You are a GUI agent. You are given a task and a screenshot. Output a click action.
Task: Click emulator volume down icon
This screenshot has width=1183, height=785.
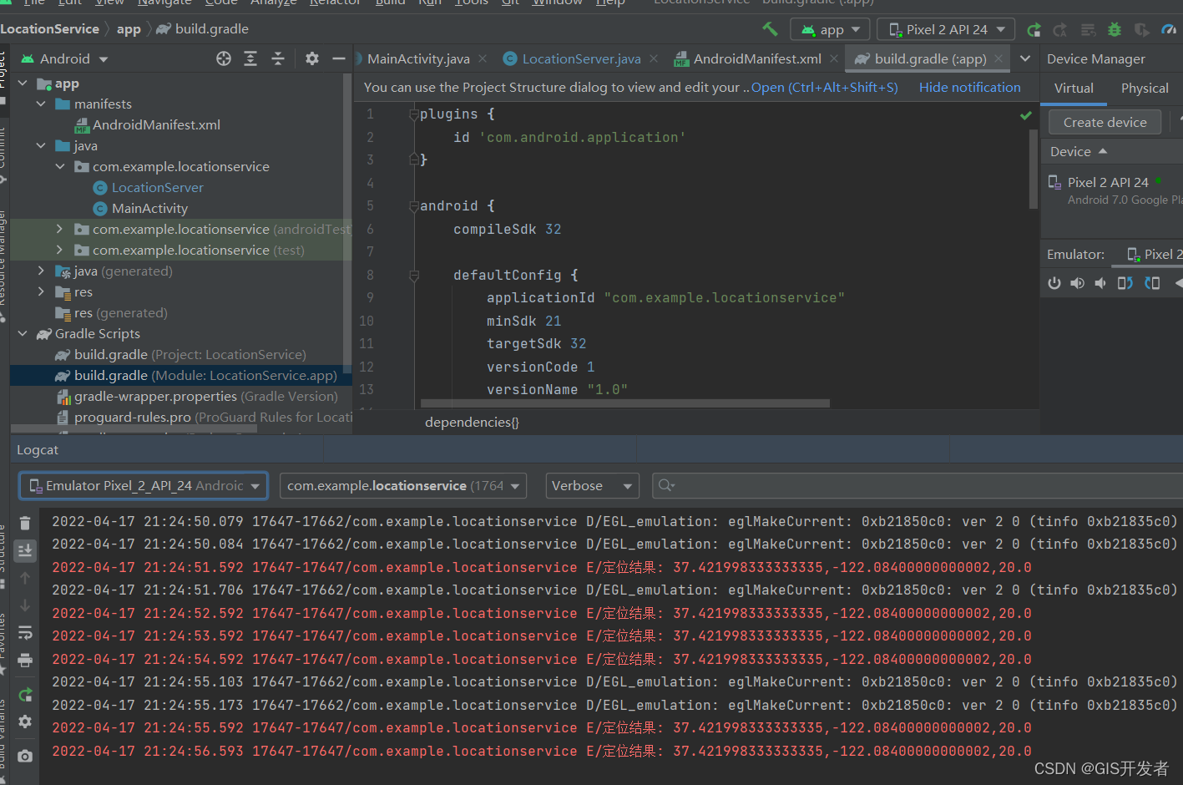tap(1100, 283)
